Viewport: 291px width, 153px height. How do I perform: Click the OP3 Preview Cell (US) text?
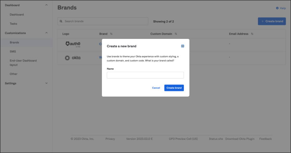[x=183, y=139]
